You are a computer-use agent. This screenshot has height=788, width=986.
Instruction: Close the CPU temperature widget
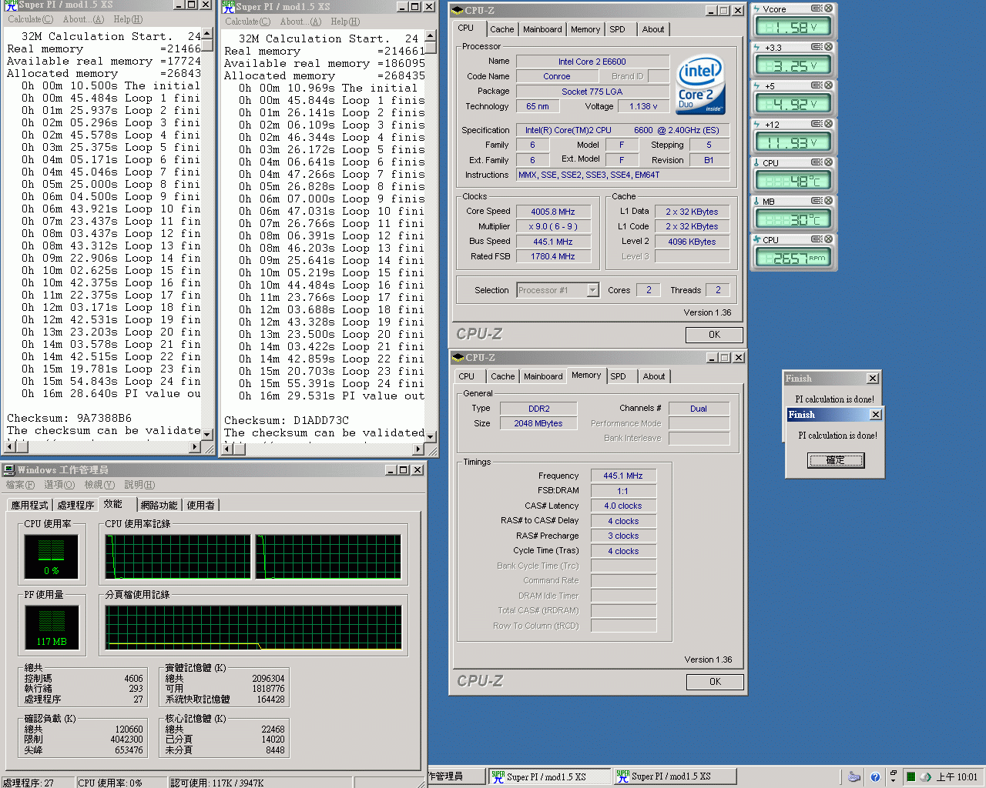click(829, 162)
